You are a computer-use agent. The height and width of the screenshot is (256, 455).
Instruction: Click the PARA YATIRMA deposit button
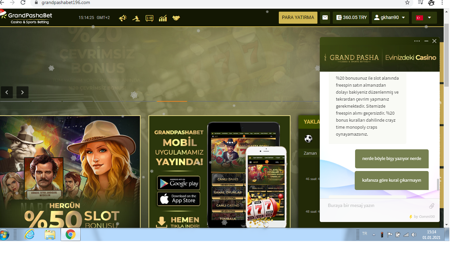(x=298, y=18)
